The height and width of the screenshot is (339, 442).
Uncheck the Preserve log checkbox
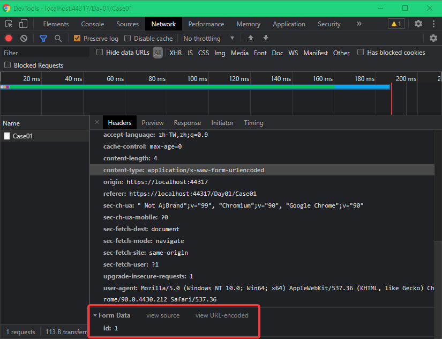point(77,39)
